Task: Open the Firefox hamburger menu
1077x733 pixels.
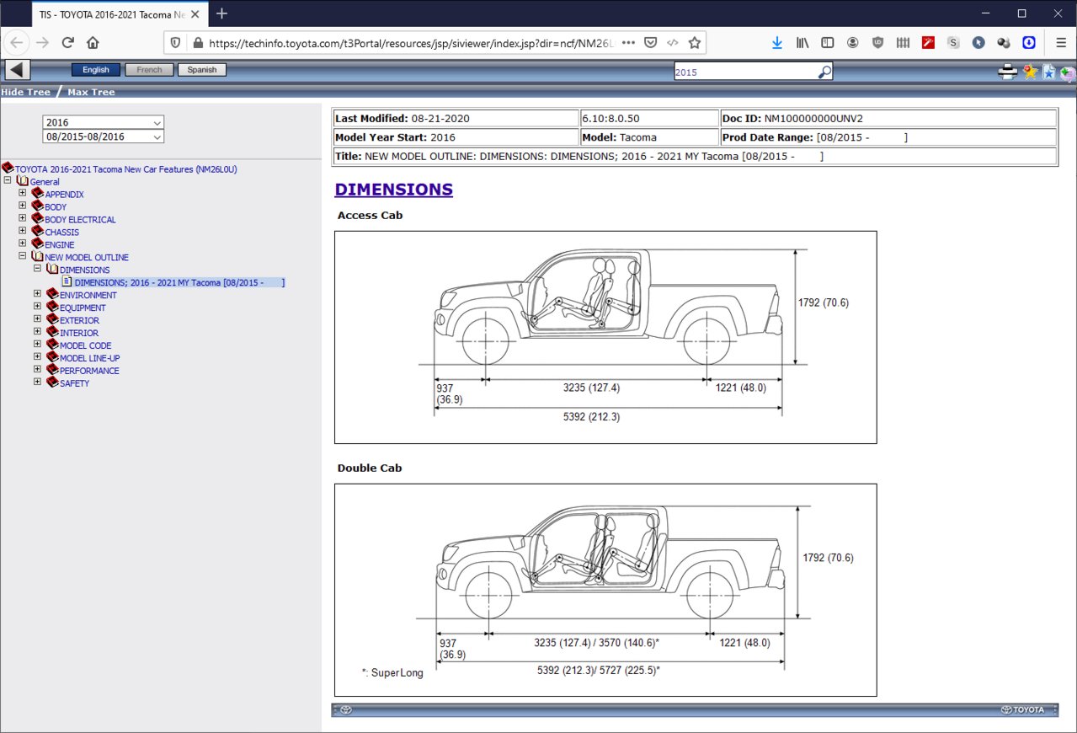Action: [1061, 42]
